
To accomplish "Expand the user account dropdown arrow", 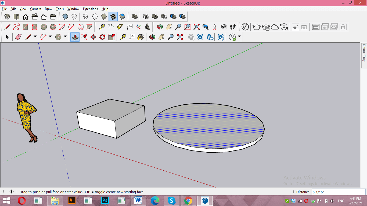I will pyautogui.click(x=239, y=37).
